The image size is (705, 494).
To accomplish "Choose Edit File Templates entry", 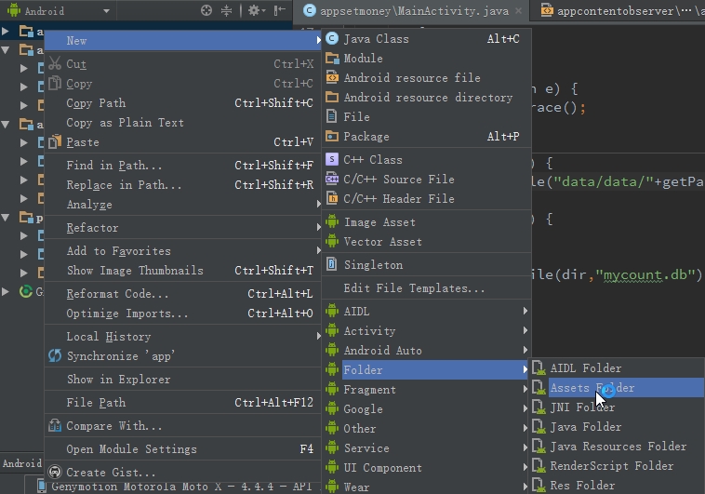I will tap(426, 288).
